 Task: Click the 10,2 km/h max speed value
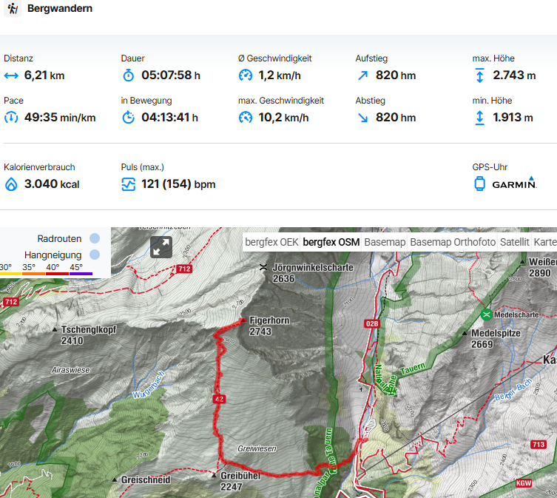283,118
